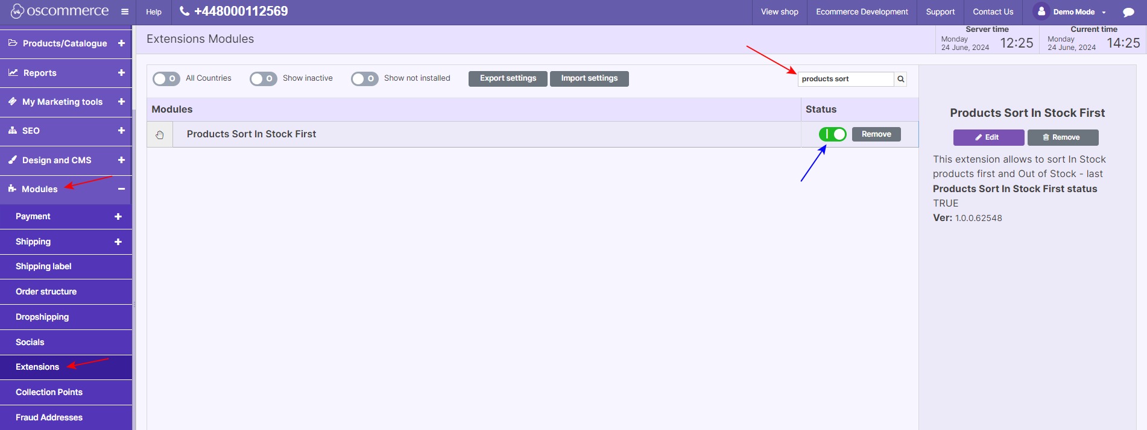Open the Demo Mode dropdown arrow
This screenshot has height=430, width=1147.
click(x=1104, y=13)
